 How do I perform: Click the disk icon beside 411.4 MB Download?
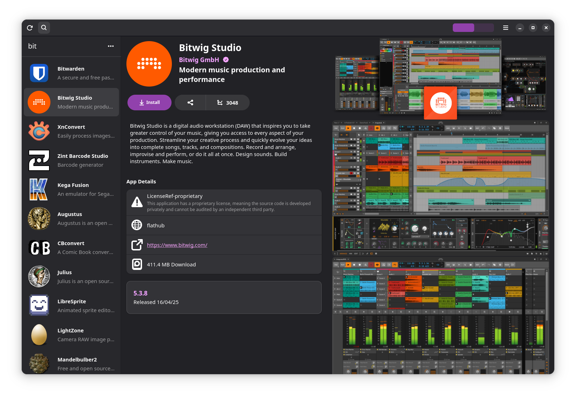[137, 264]
